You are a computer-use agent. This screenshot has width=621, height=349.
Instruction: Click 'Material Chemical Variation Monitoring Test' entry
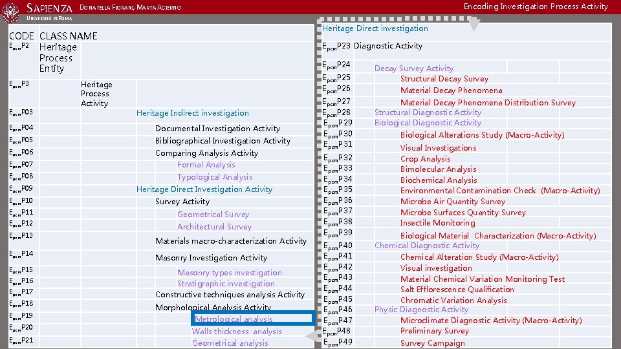coord(483,279)
